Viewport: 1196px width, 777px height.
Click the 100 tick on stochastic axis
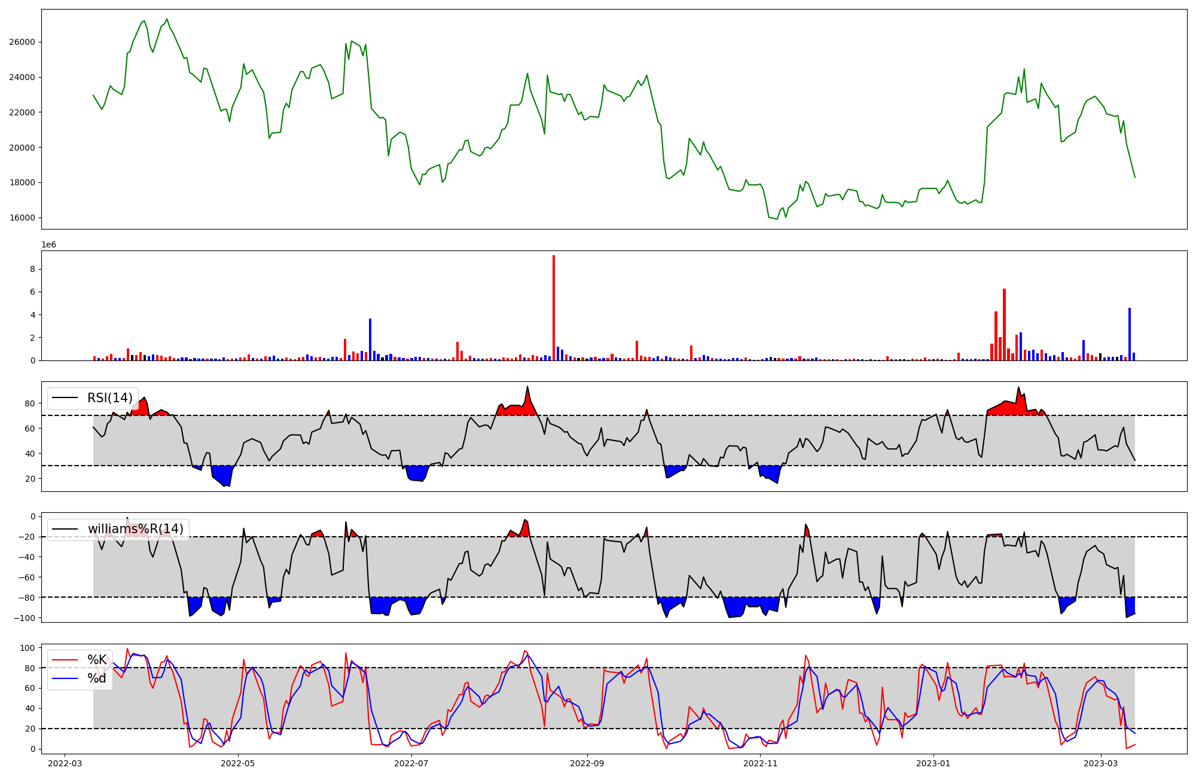coord(28,648)
